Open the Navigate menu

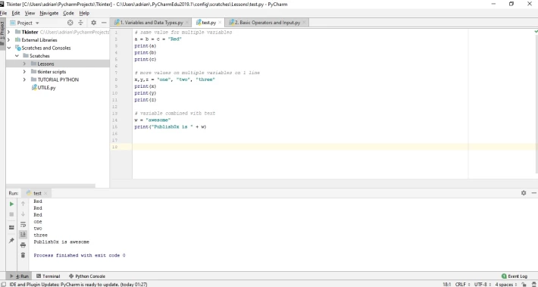[x=49, y=13]
